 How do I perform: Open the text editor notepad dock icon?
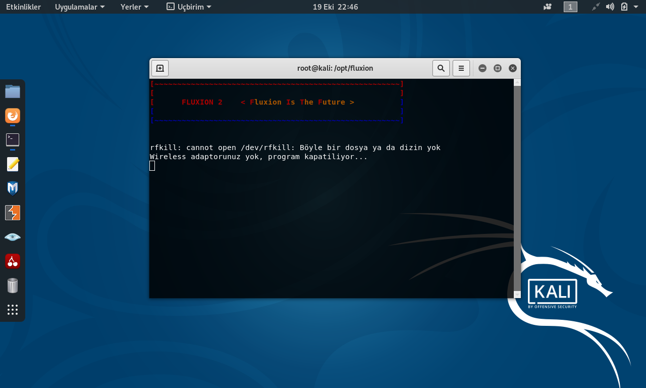point(13,164)
